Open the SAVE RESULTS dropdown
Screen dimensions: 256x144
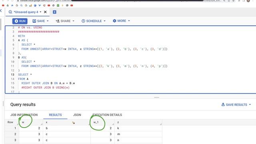pyautogui.click(x=236, y=105)
